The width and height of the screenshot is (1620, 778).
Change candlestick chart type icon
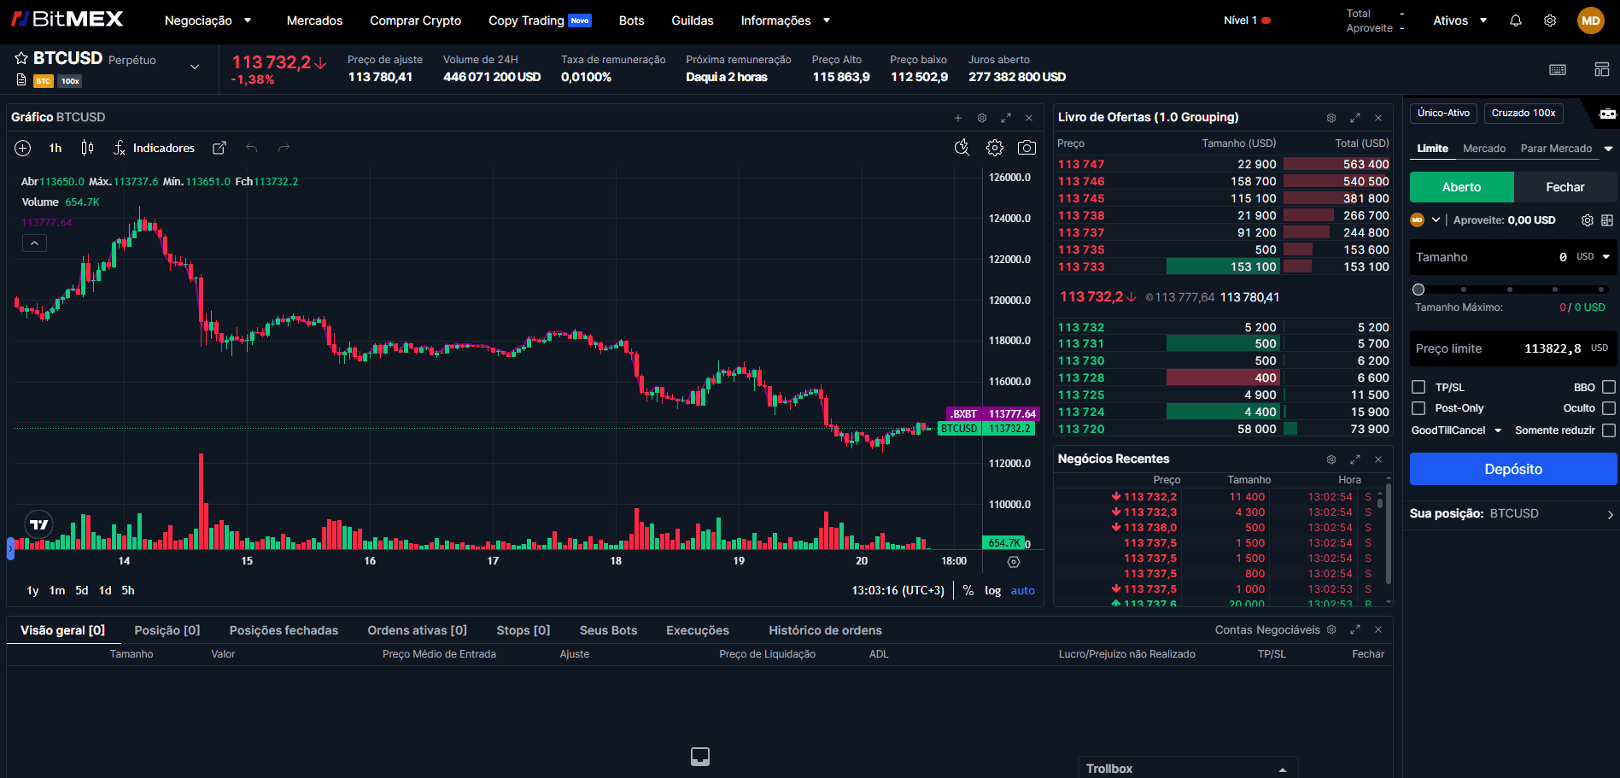click(87, 148)
